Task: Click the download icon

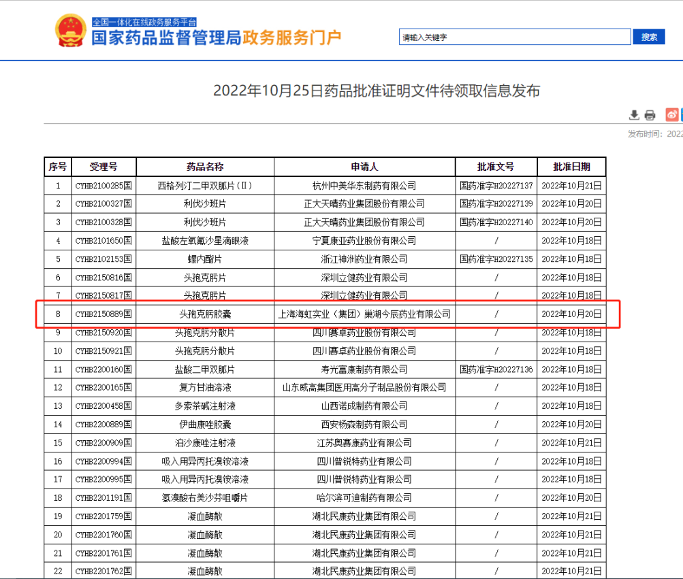Action: pos(634,114)
